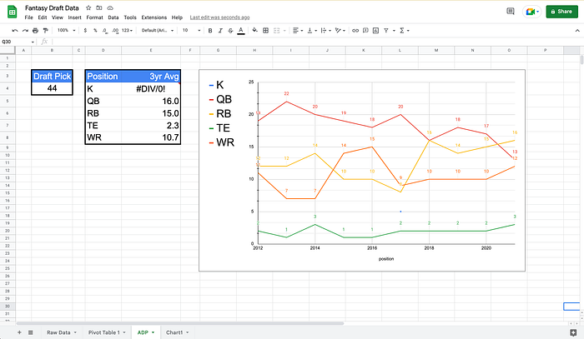Open the font family dropdown
584x339 pixels.
pos(158,31)
